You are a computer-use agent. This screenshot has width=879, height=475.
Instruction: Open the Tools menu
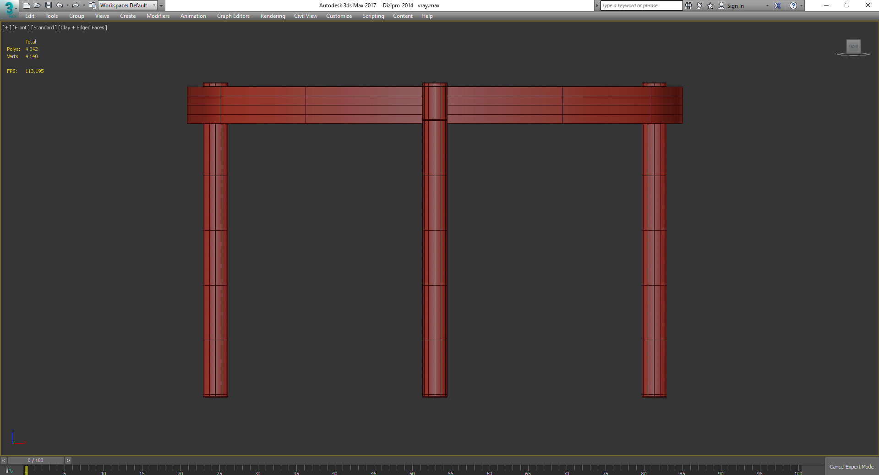click(51, 16)
